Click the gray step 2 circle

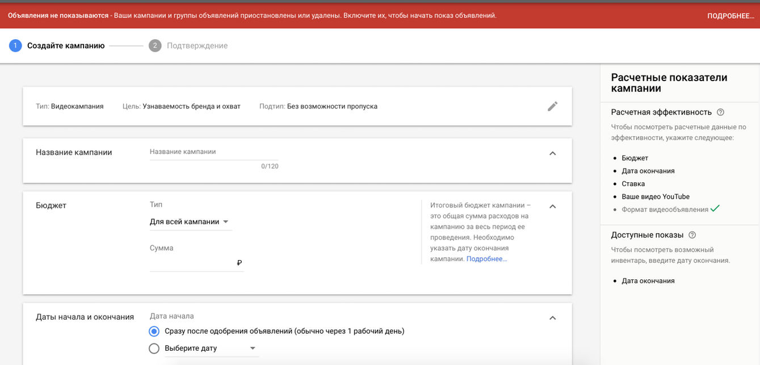[x=155, y=45]
